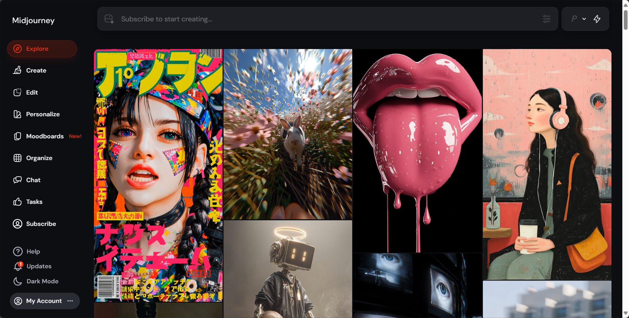Click the Subscribe person icon
Viewport: 629px width, 318px height.
point(18,224)
